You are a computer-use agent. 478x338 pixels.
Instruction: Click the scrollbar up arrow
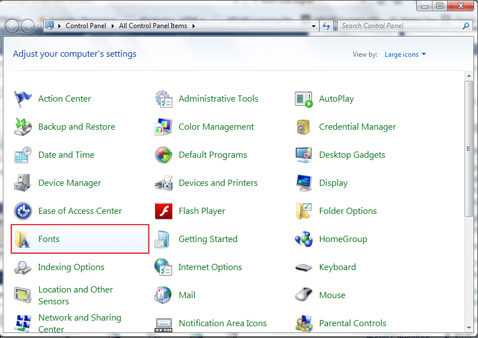click(468, 75)
